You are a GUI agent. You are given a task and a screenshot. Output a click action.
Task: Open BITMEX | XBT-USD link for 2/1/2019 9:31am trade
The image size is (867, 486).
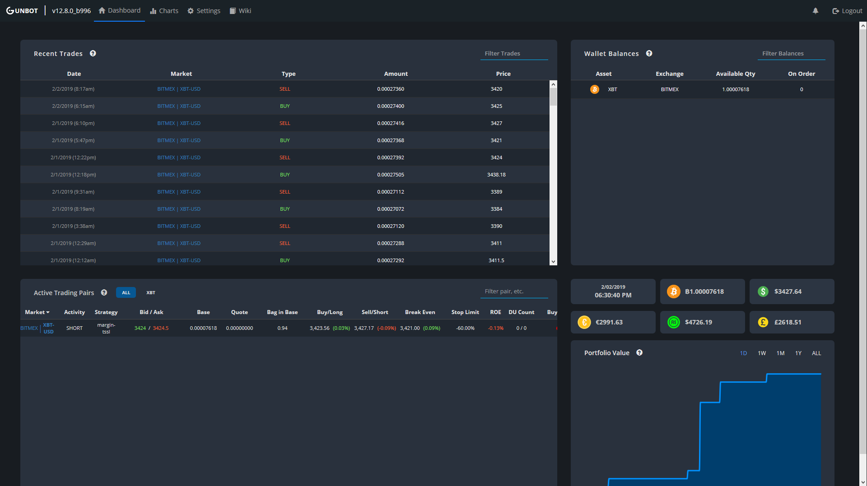(179, 192)
